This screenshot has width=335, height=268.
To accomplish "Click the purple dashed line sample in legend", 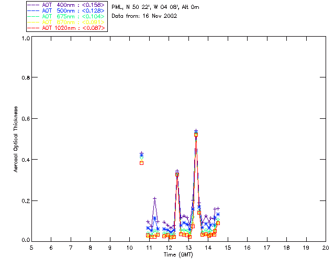I will coord(33,5).
